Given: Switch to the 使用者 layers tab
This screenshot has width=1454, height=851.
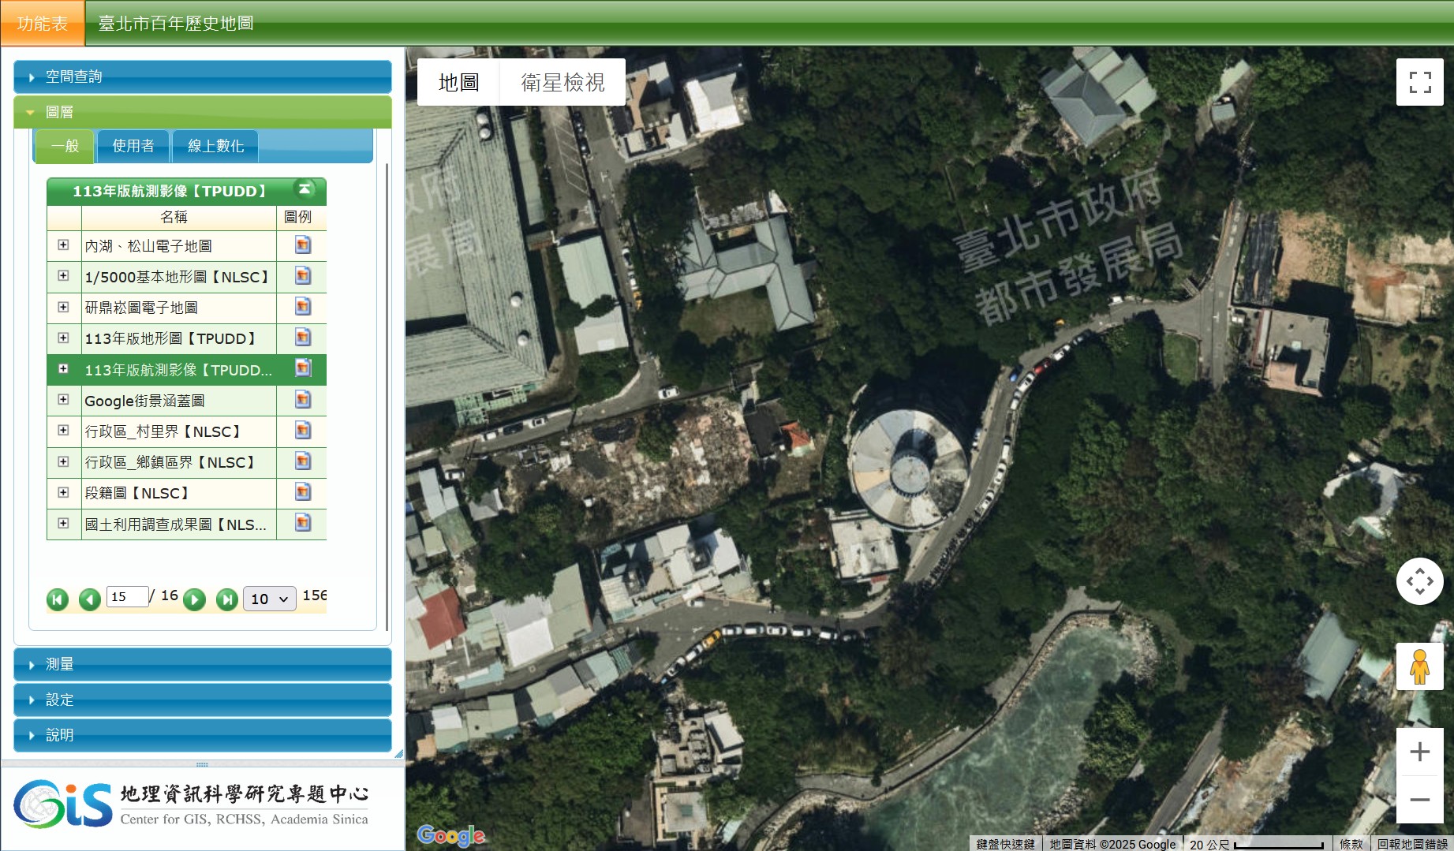Looking at the screenshot, I should click(133, 146).
